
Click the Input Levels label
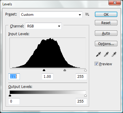click(19, 34)
